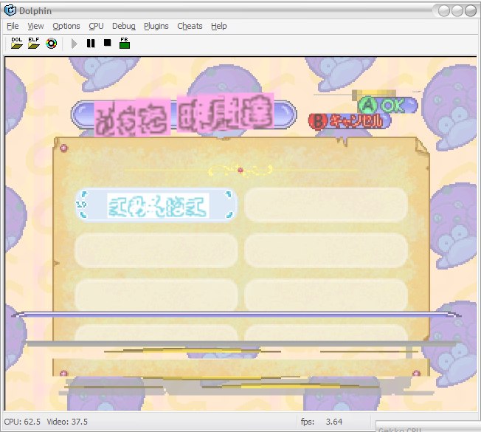The width and height of the screenshot is (481, 432).
Task: Open the File menu
Action: (13, 26)
